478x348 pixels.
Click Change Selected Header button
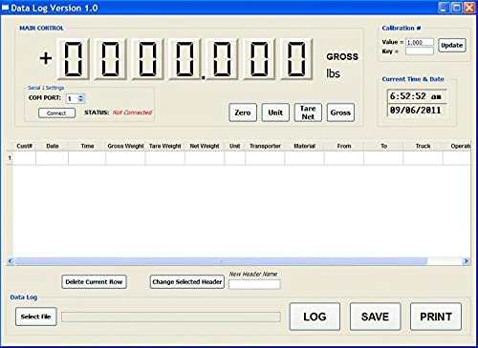click(187, 282)
